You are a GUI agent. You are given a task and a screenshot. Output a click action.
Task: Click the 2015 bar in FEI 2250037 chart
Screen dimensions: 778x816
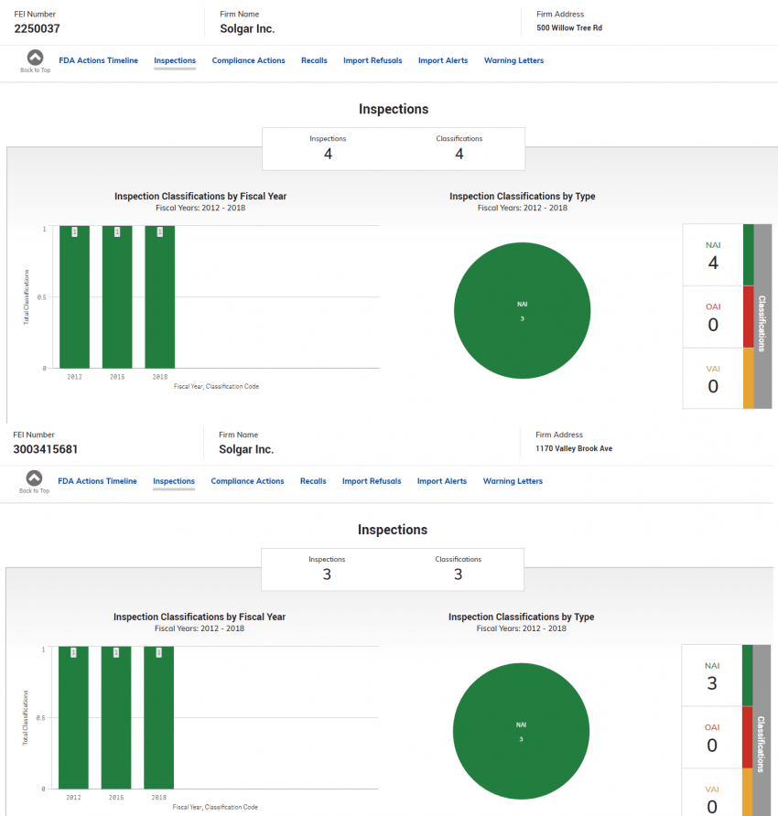click(x=117, y=297)
